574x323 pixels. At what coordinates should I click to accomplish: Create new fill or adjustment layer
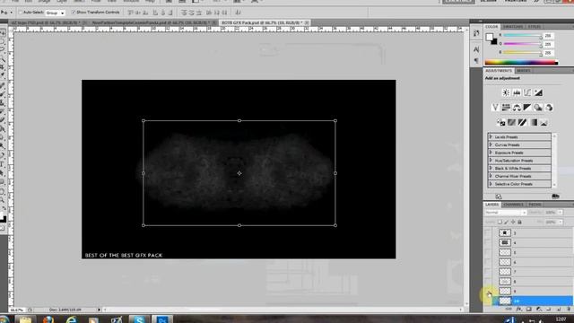click(x=539, y=310)
